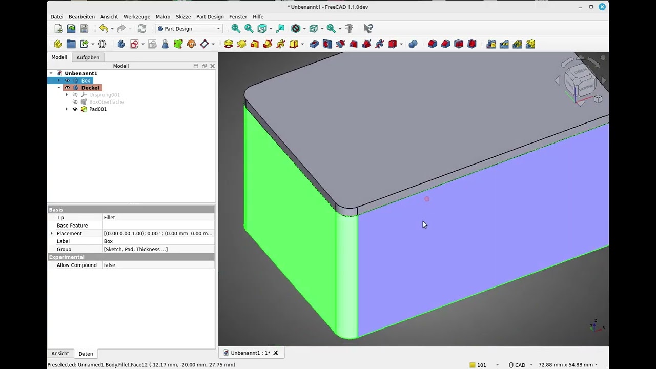Collapse the Deckel tree item
The height and width of the screenshot is (369, 656).
tap(59, 88)
